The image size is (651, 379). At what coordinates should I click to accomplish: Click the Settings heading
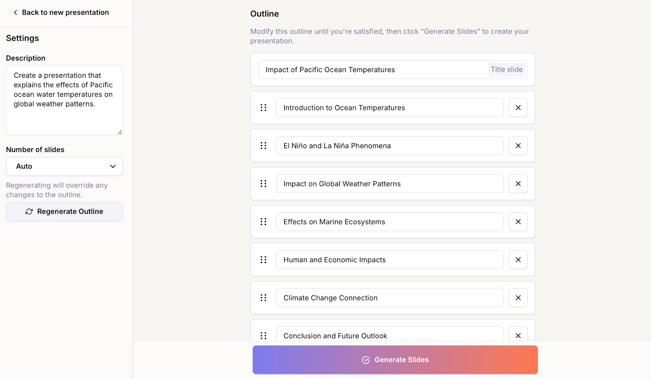coord(22,38)
